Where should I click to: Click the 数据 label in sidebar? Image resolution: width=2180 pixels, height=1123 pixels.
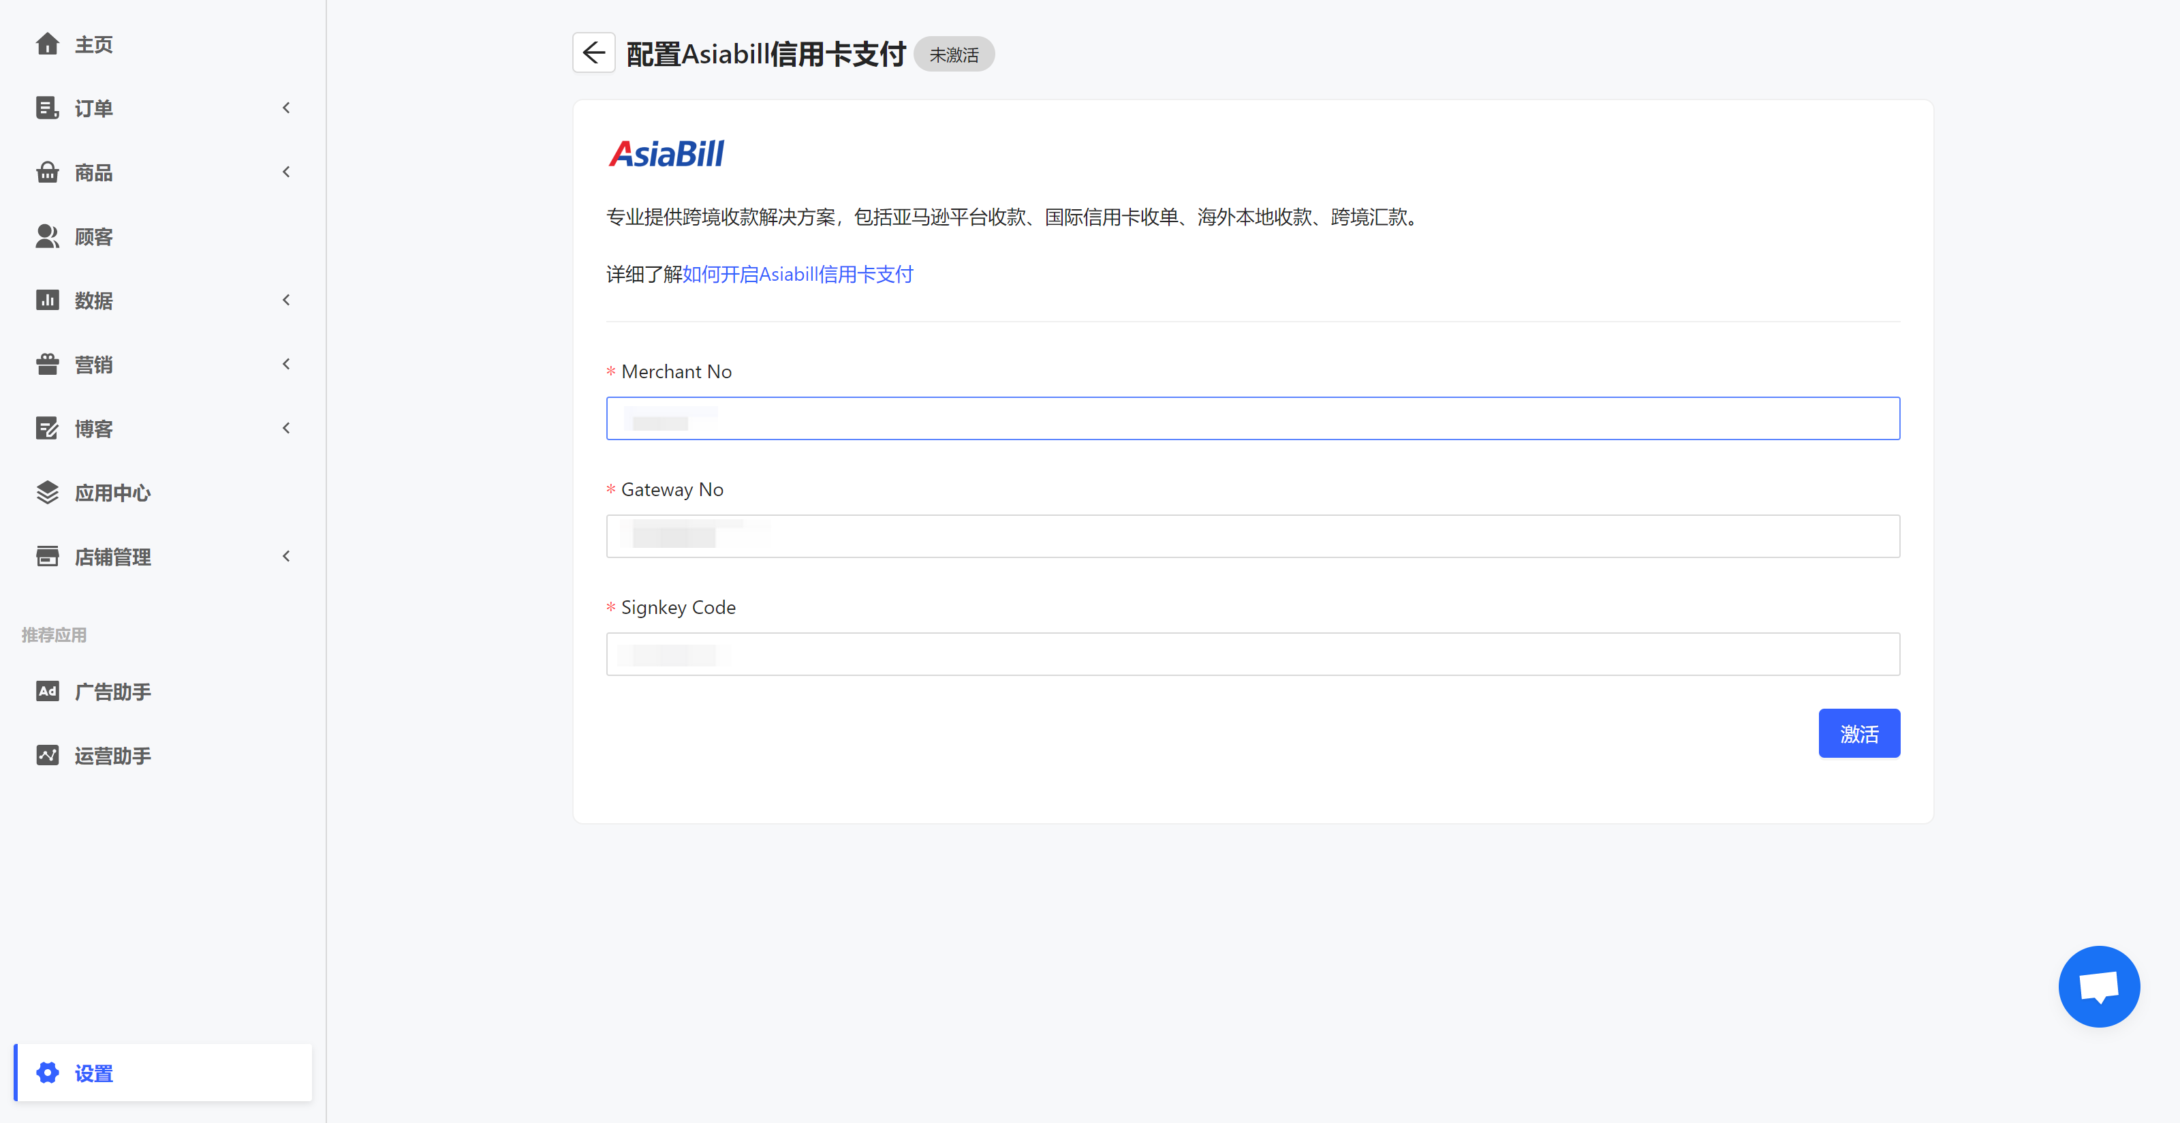[94, 301]
